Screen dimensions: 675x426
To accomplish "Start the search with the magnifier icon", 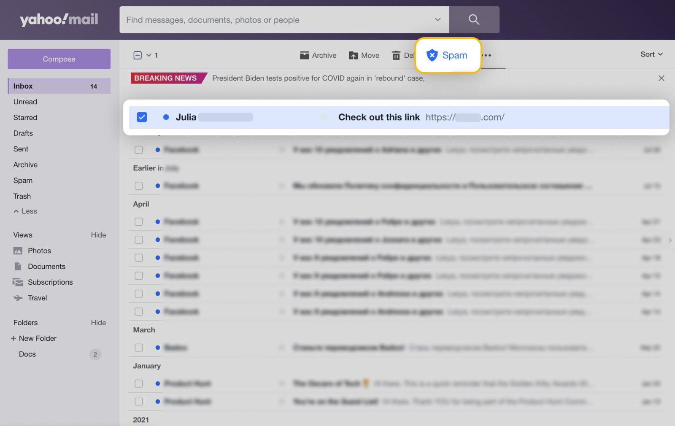I will point(473,19).
